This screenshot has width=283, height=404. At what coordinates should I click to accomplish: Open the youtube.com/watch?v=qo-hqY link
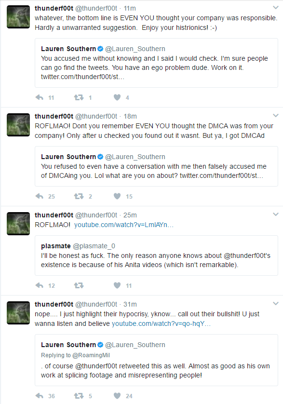[x=161, y=323]
